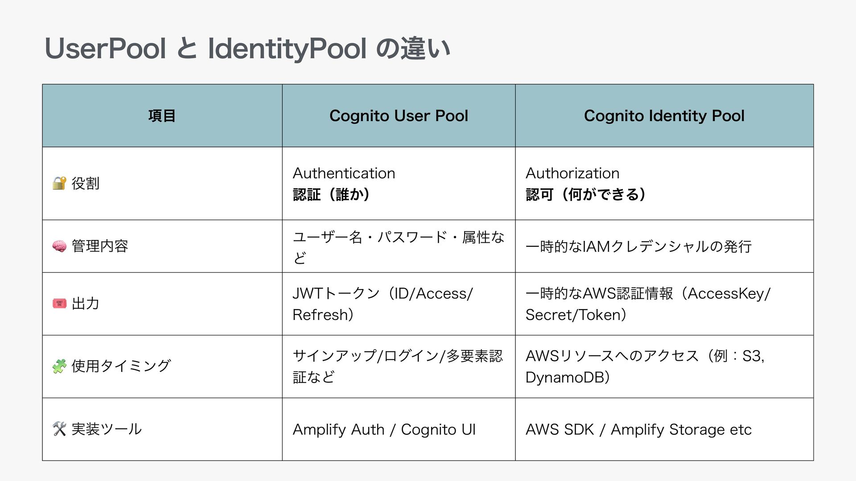Select the slide title UserPool と IdentityPool の違い
This screenshot has width=856, height=481.
click(247, 49)
